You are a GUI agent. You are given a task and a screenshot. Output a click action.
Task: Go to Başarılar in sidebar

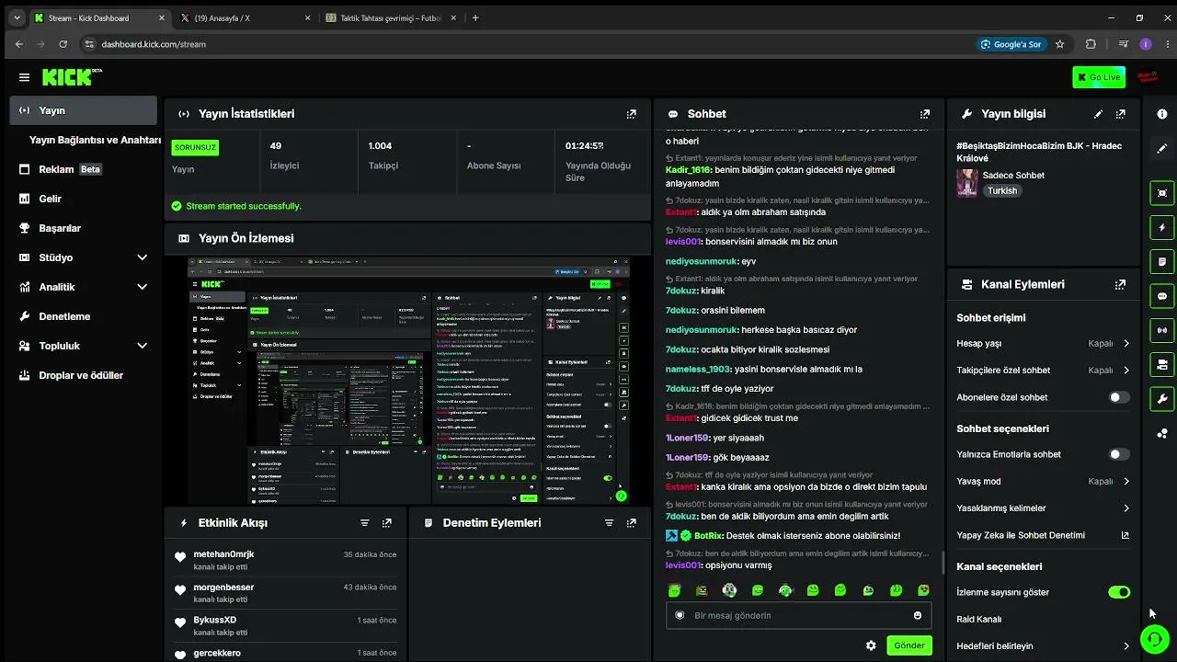tap(84, 228)
